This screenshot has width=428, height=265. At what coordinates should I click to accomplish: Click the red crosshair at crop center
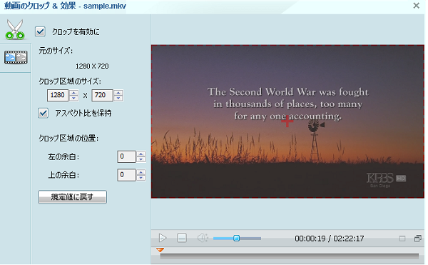pos(287,121)
